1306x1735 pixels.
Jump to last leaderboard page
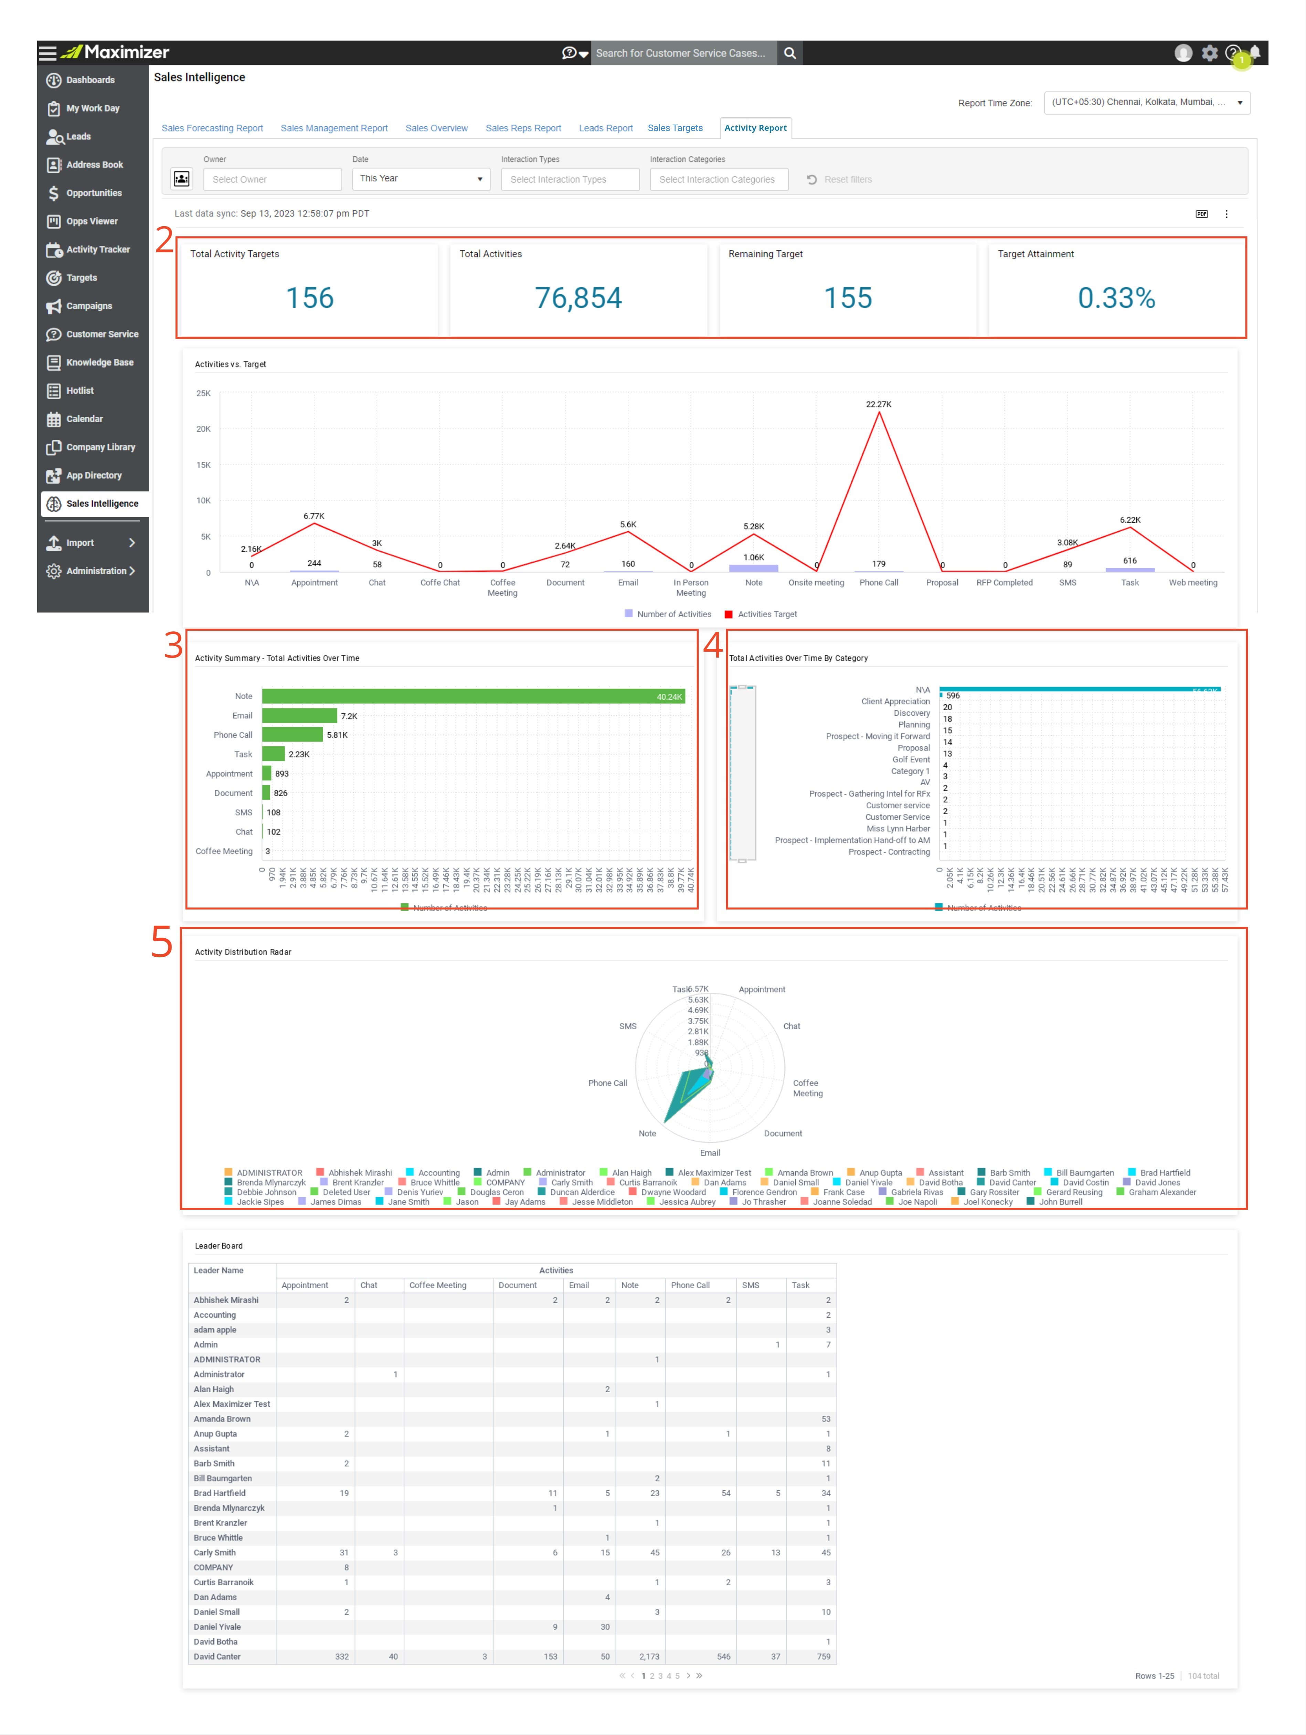click(699, 1676)
